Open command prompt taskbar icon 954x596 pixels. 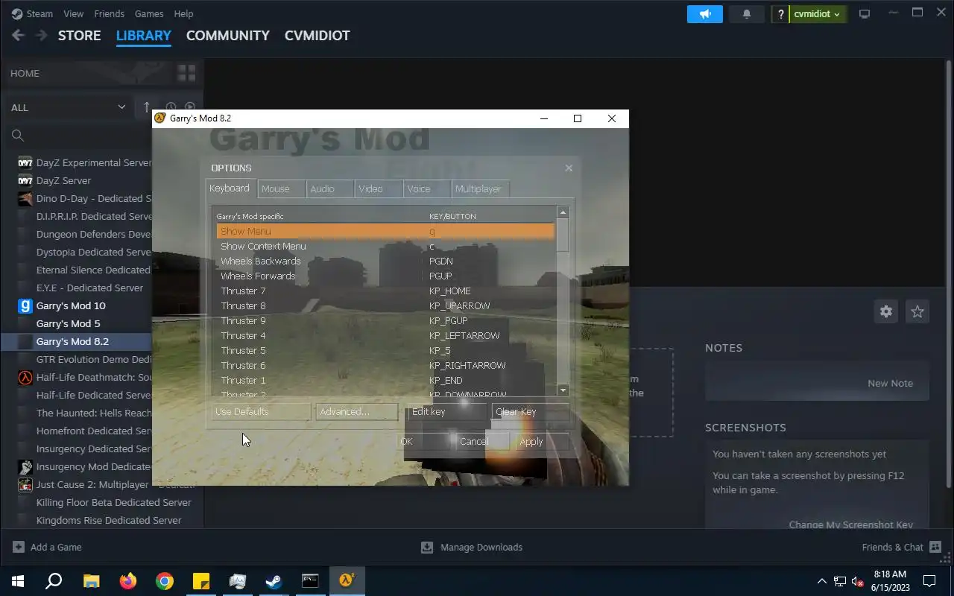pos(310,581)
